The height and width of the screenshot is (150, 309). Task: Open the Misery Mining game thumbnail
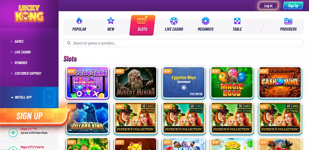click(x=135, y=82)
